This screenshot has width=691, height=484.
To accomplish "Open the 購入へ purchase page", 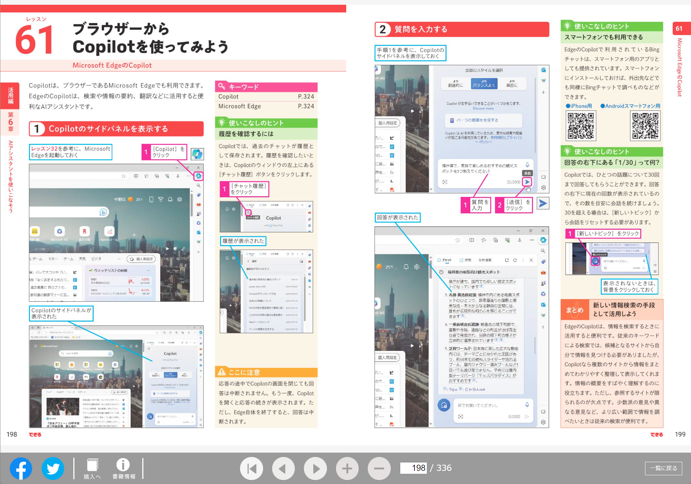I will coord(92,469).
